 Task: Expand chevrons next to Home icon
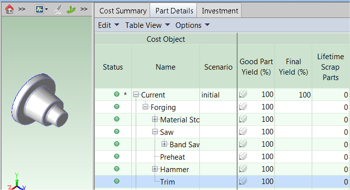(22, 9)
